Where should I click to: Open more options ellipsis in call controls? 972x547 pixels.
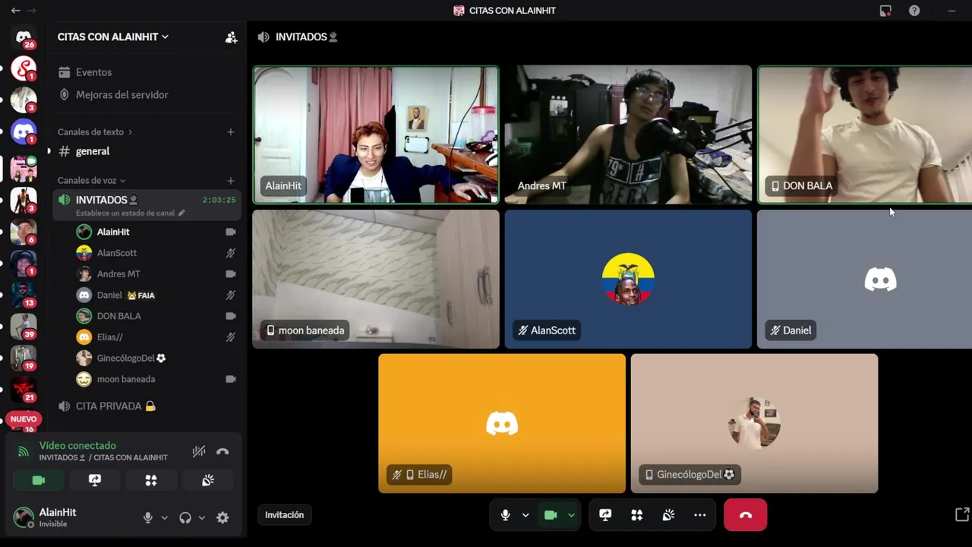(x=700, y=515)
